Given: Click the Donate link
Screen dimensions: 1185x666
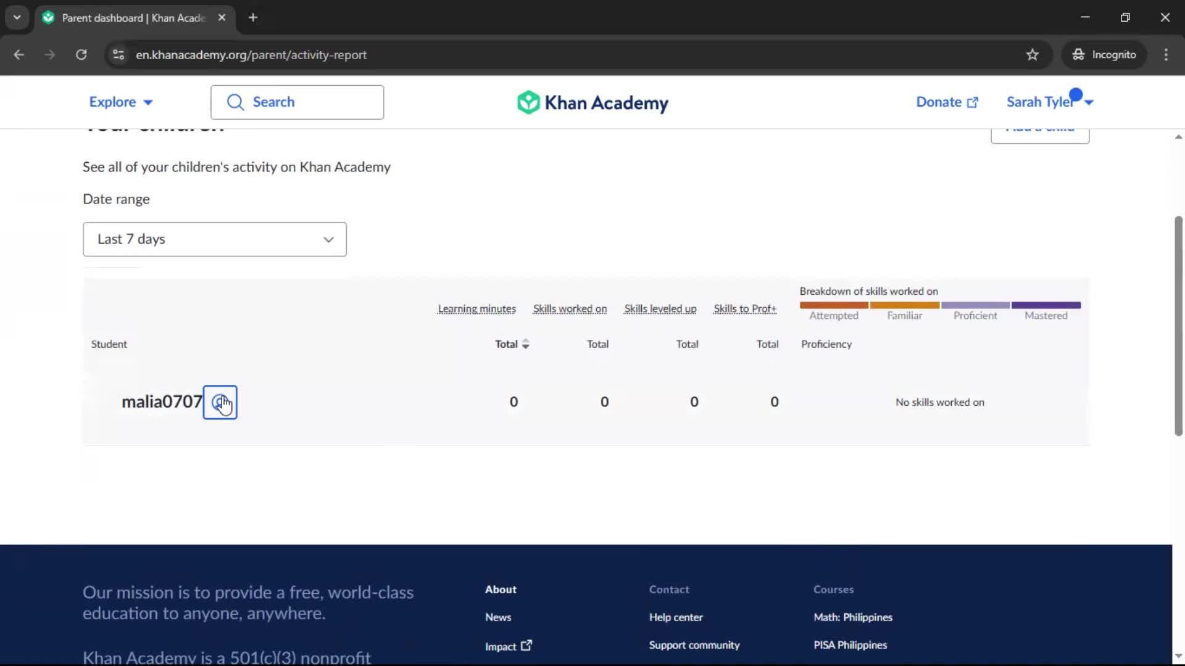Looking at the screenshot, I should [x=947, y=102].
